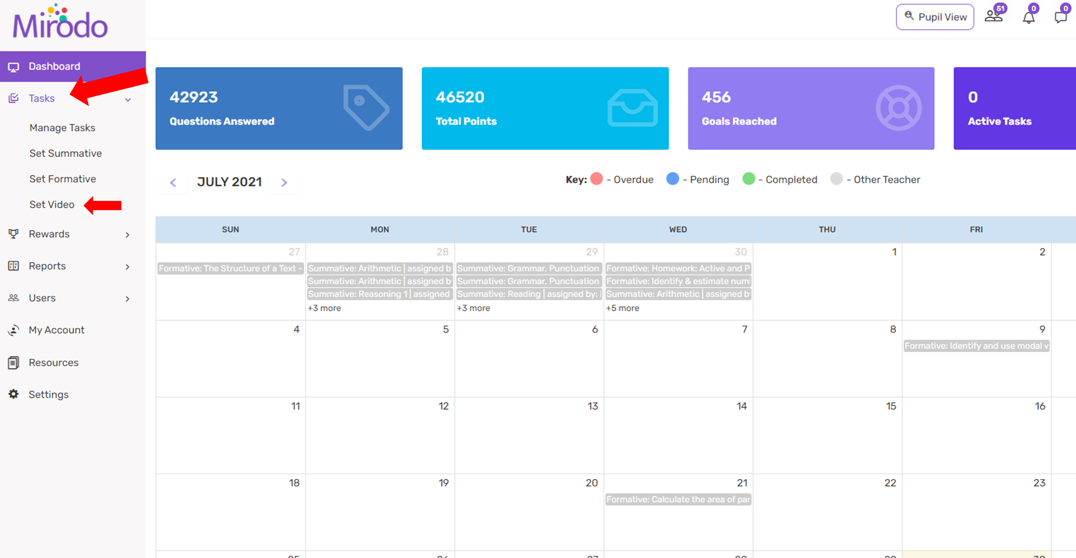Click the Total Points card
This screenshot has height=558, width=1076.
pos(545,108)
